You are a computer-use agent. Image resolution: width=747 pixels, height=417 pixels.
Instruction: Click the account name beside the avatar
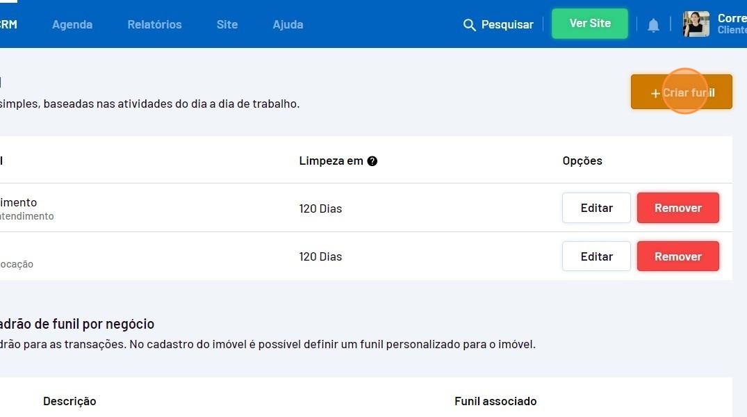[x=732, y=24]
